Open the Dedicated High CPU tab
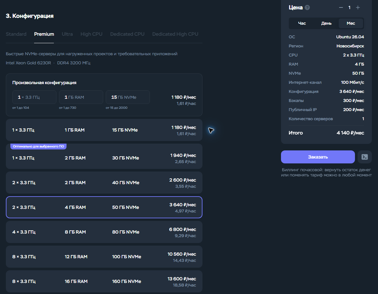This screenshot has width=378, height=294. (x=175, y=34)
